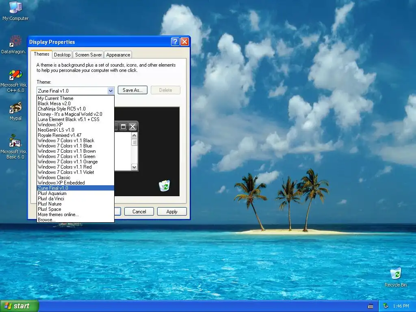Viewport: 416px width, 312px height.
Task: Click the Apply button
Action: [172, 211]
